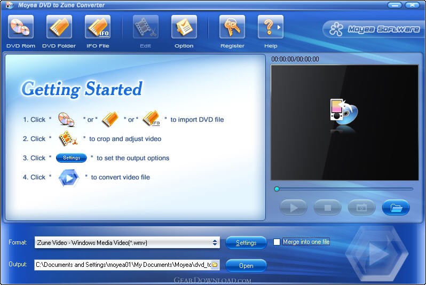Viewport: 426px width, 285px height.
Task: Click the preview seek slider handle
Action: point(277,189)
